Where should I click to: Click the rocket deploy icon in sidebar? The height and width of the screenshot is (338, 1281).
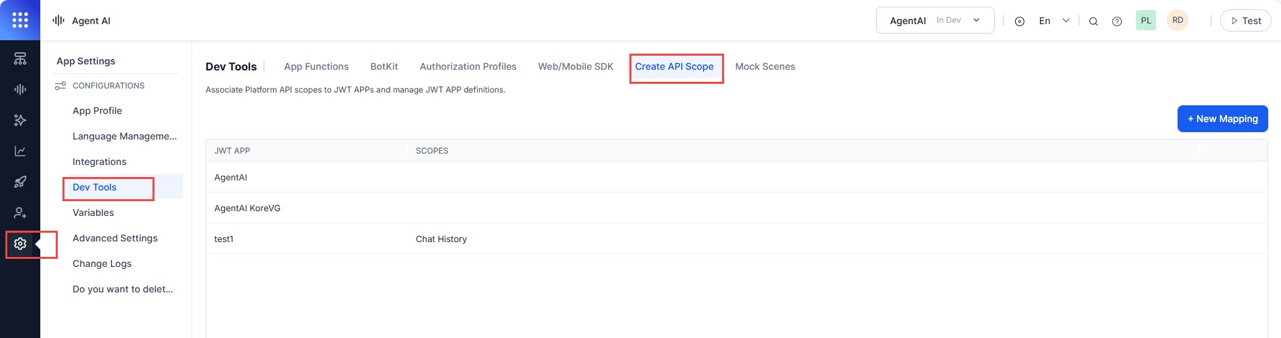20,182
